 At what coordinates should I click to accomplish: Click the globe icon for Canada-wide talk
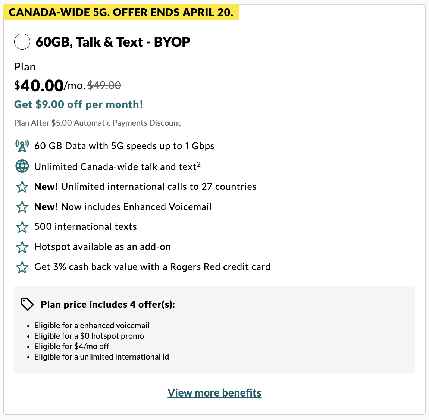point(22,166)
